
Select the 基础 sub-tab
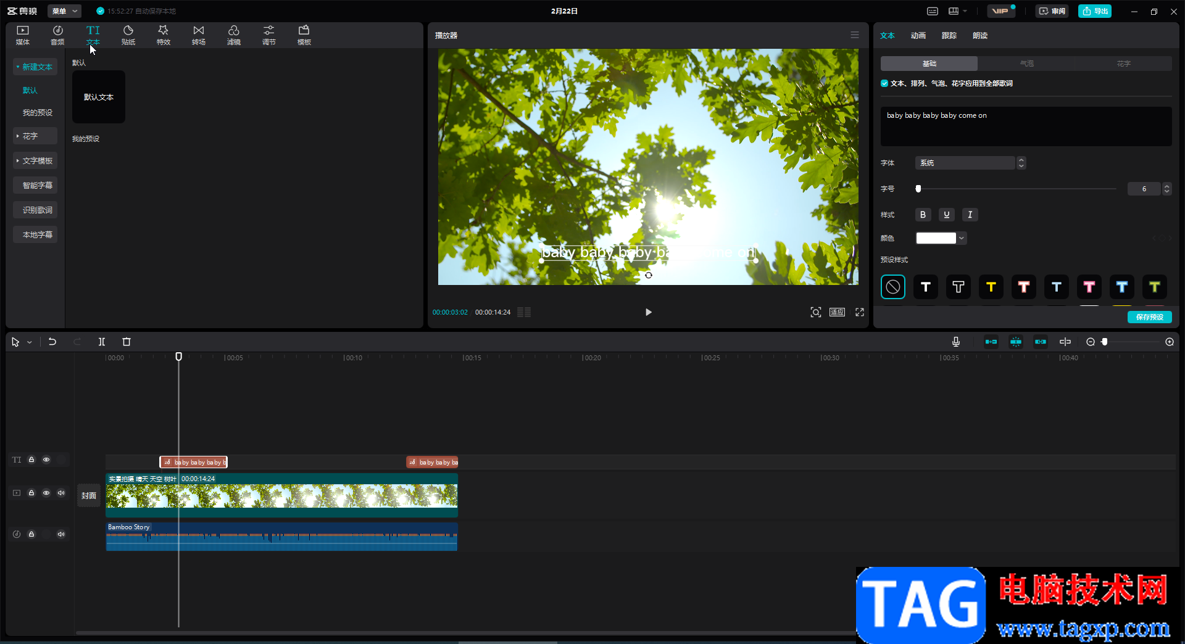(x=929, y=64)
